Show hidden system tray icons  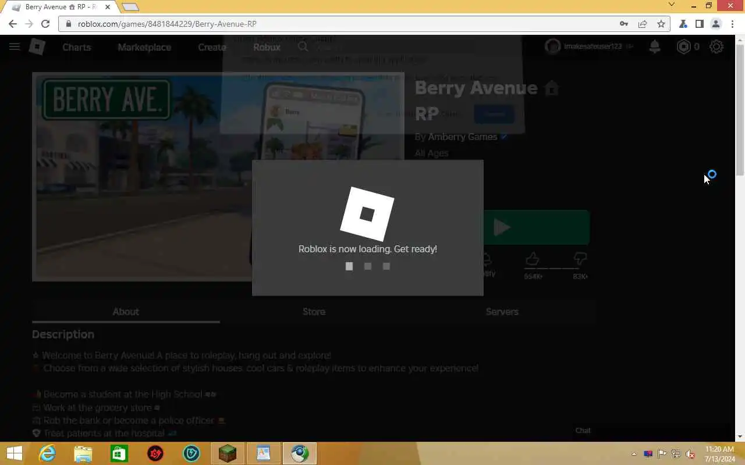634,454
